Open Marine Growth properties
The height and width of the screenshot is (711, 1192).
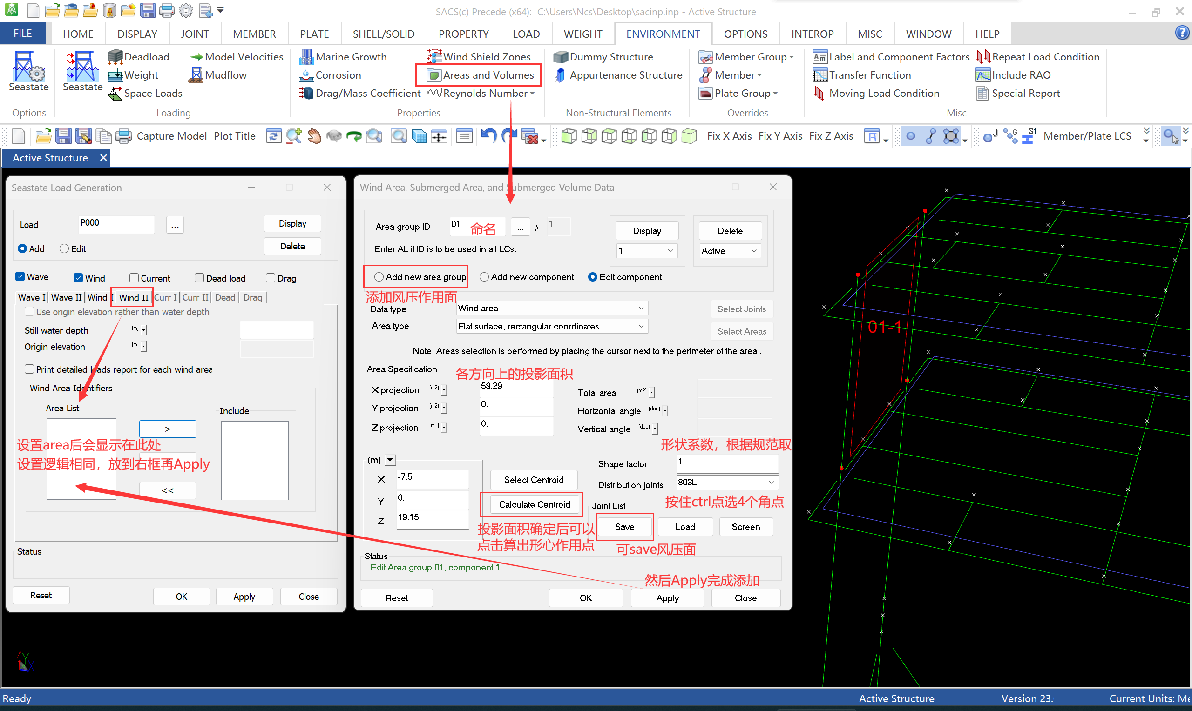342,57
